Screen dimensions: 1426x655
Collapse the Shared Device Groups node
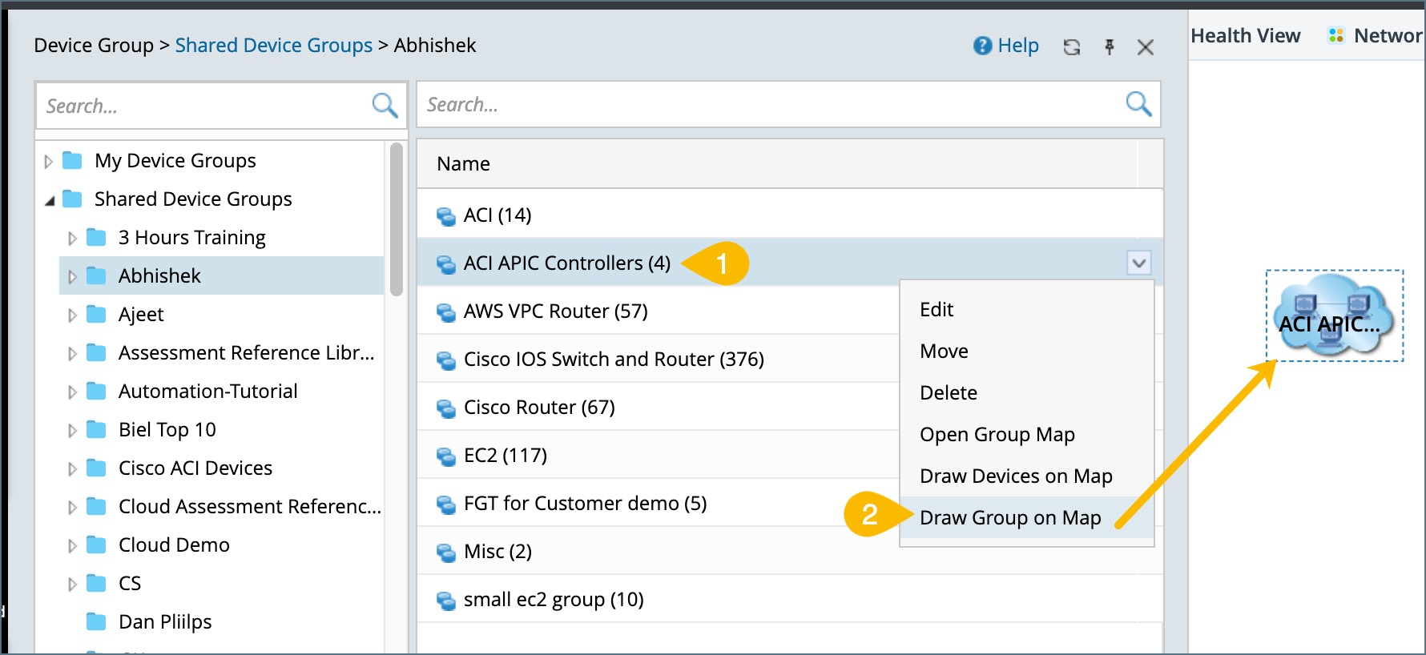(50, 200)
